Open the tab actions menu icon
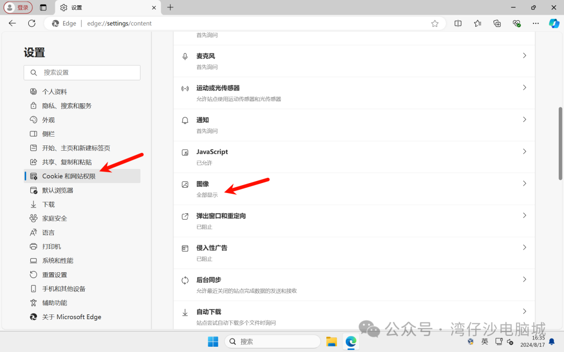564x352 pixels. coord(43,8)
